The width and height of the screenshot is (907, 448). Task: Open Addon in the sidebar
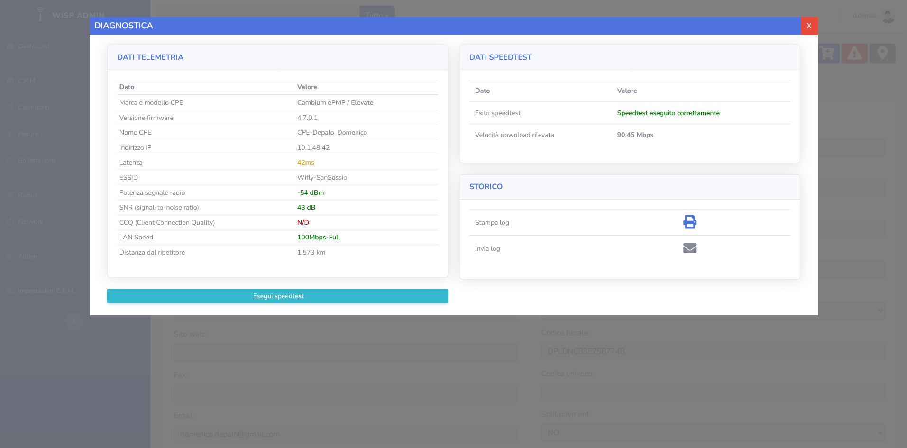tap(27, 256)
